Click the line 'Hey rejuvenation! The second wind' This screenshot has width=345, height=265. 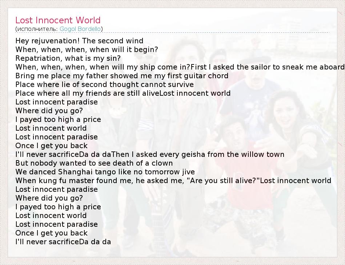click(79, 41)
